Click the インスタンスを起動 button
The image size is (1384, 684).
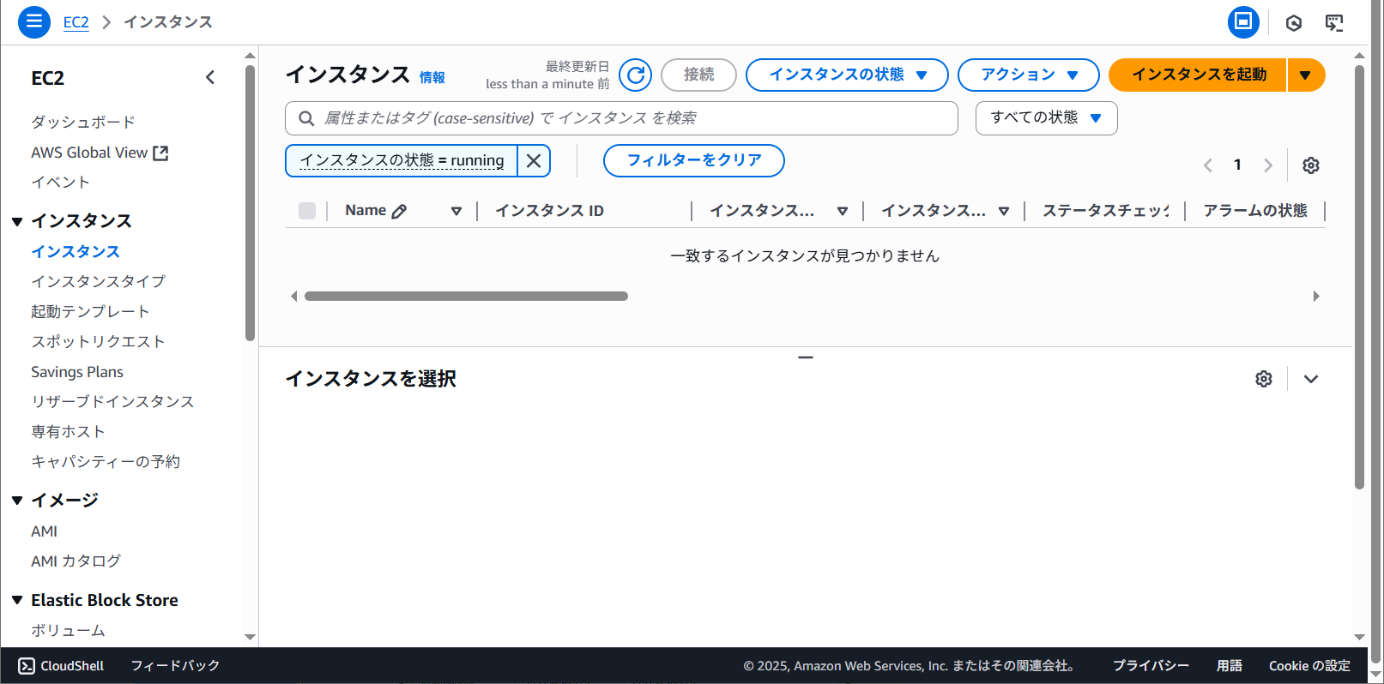click(1198, 75)
